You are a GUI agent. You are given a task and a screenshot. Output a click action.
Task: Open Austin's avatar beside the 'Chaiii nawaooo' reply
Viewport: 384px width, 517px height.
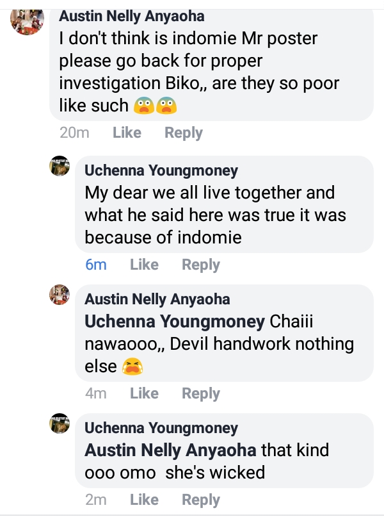60,295
